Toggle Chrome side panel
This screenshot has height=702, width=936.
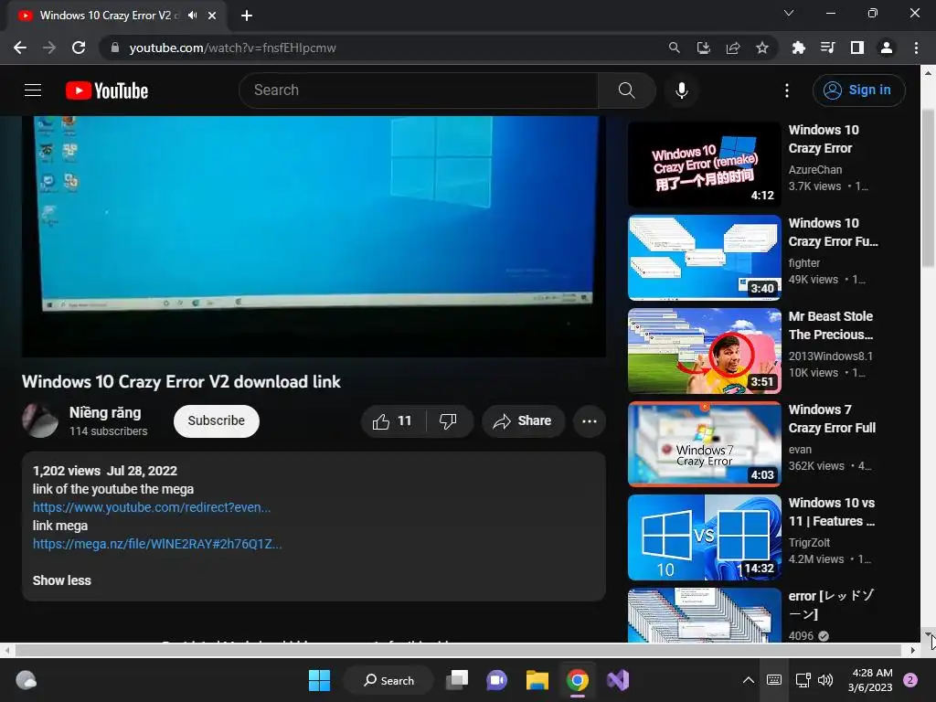pyautogui.click(x=857, y=48)
